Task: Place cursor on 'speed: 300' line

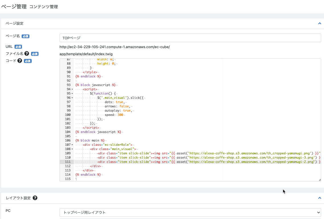Action: tap(114, 115)
